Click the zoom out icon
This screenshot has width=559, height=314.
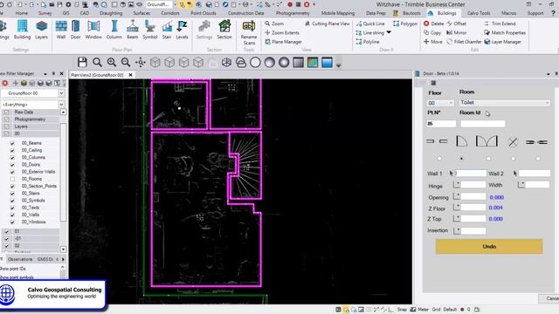[126, 62]
